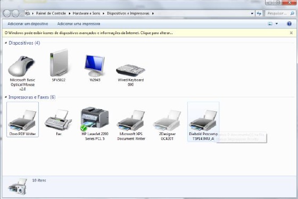Click the details pane printer camera icon

tap(18, 186)
